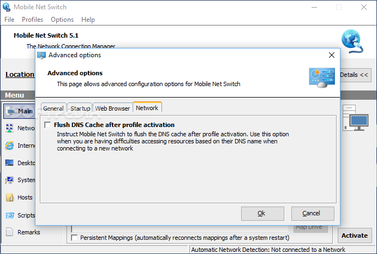Select the Network sidebar icon

pyautogui.click(x=9, y=128)
